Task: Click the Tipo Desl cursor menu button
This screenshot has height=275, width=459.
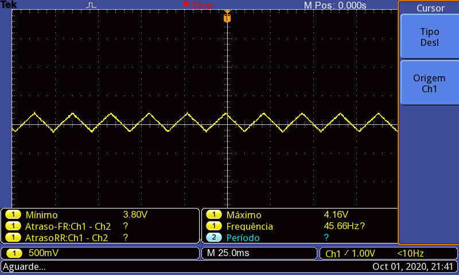Action: tap(429, 37)
